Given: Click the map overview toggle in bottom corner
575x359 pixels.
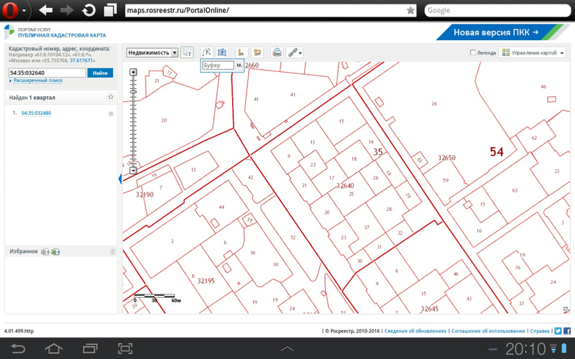Looking at the screenshot, I should pyautogui.click(x=566, y=310).
